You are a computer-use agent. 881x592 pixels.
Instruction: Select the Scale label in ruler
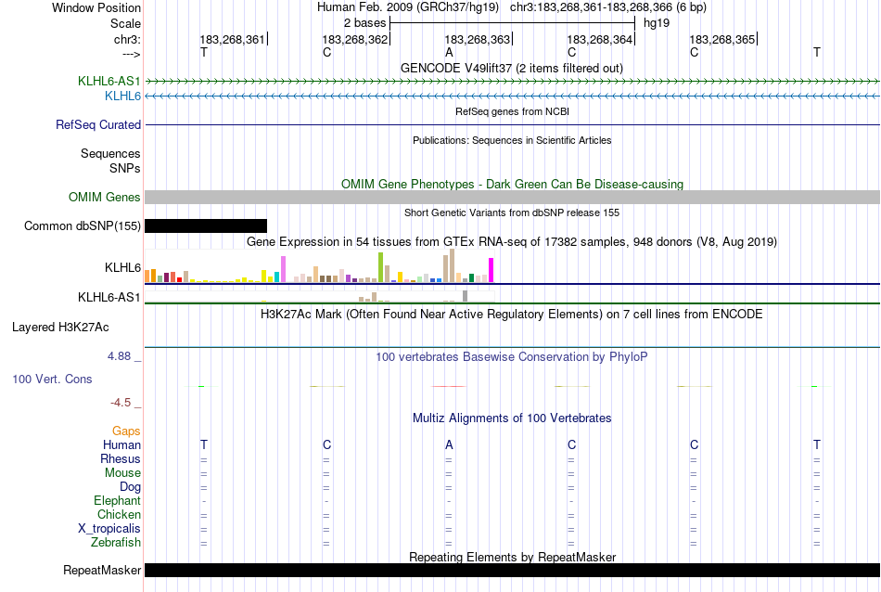[125, 23]
